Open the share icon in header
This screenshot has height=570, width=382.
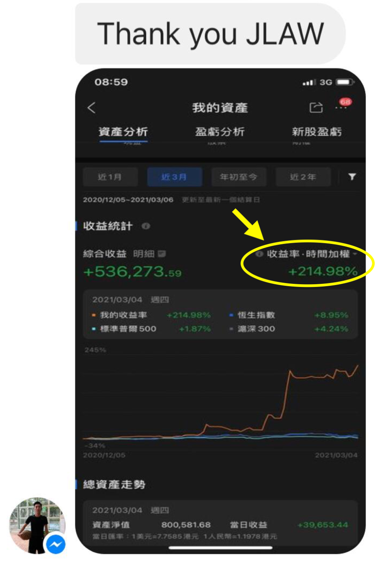pos(316,107)
